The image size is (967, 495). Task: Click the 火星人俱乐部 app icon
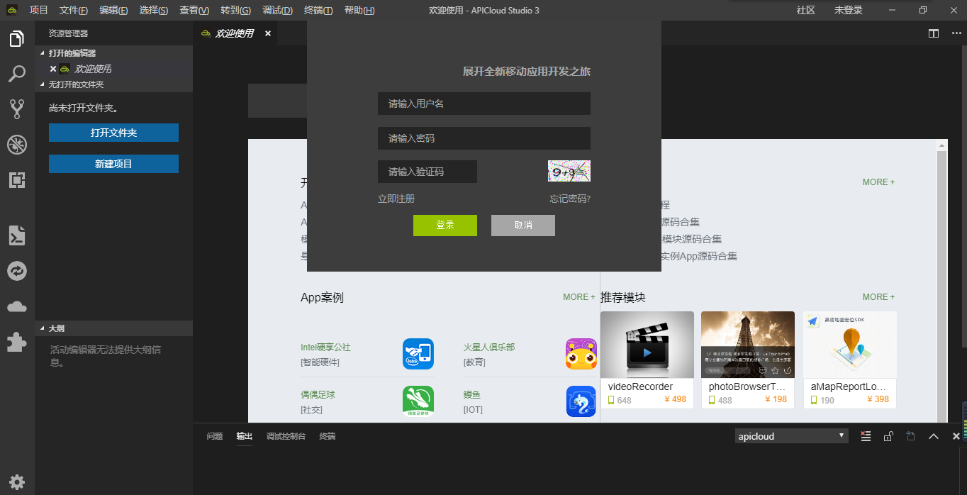pos(581,354)
